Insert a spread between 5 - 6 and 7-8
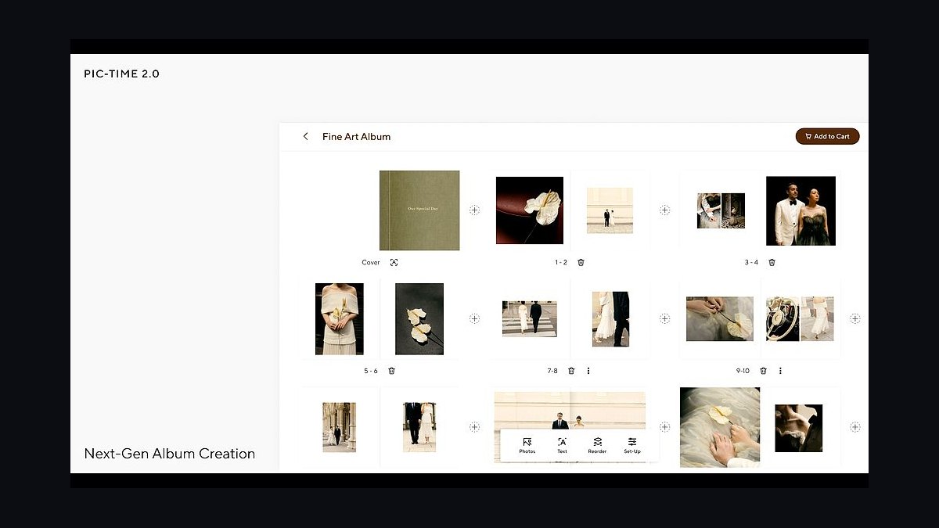The width and height of the screenshot is (939, 528). [474, 318]
